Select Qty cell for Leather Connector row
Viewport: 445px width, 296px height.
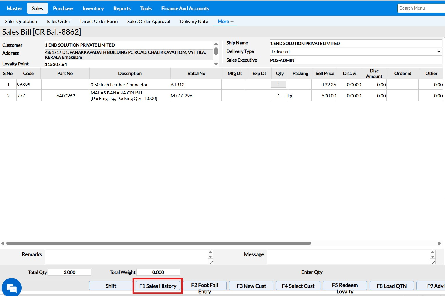279,84
